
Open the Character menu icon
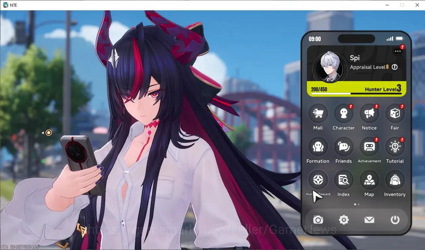click(x=343, y=113)
